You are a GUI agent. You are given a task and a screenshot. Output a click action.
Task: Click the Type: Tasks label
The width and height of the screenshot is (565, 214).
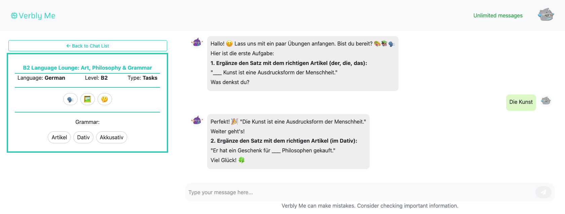[142, 78]
